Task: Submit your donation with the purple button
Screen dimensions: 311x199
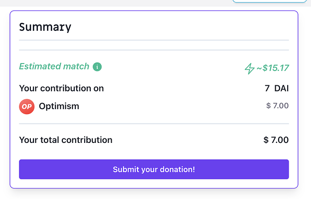Action: (x=154, y=169)
